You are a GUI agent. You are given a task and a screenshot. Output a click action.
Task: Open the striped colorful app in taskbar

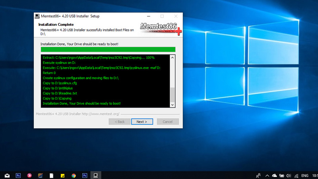41,175
